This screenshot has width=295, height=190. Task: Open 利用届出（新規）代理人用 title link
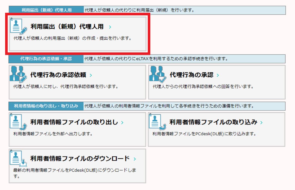coord(67,27)
